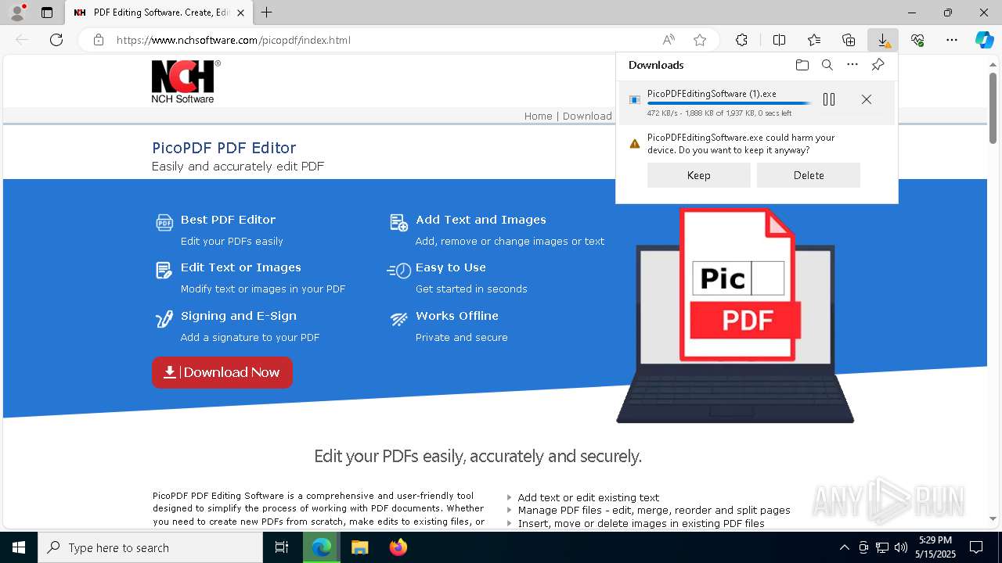
Task: Show hidden system tray icons
Action: coord(844,547)
